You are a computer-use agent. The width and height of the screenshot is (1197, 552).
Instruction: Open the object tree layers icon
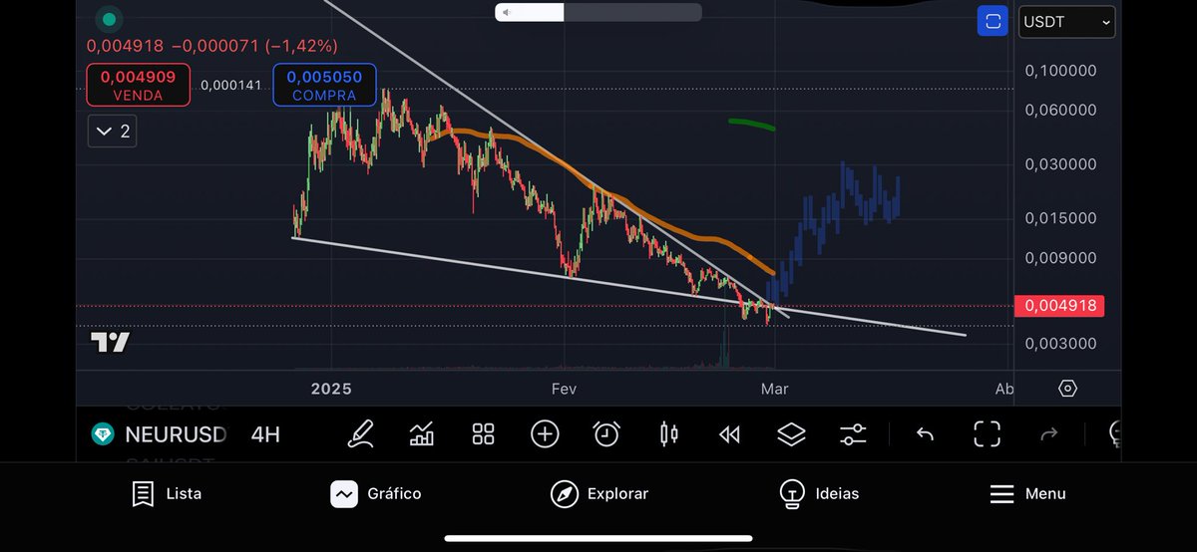click(x=791, y=433)
